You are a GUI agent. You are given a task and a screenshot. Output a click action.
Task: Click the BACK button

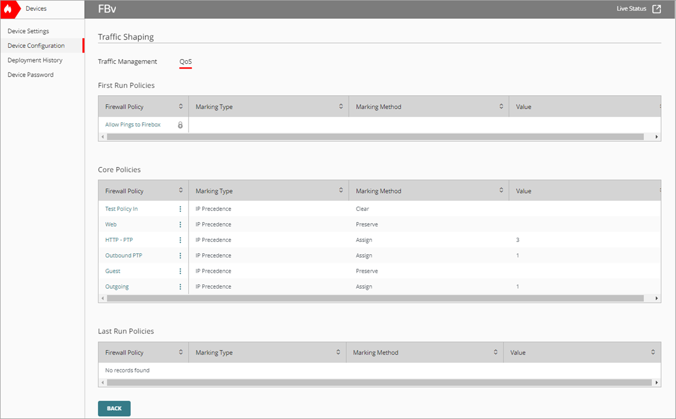114,408
